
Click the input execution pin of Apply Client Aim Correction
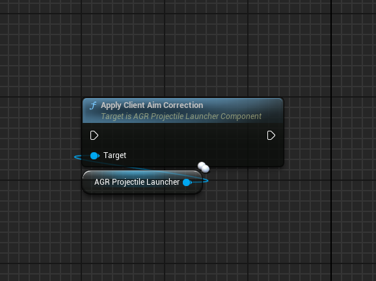coord(94,135)
